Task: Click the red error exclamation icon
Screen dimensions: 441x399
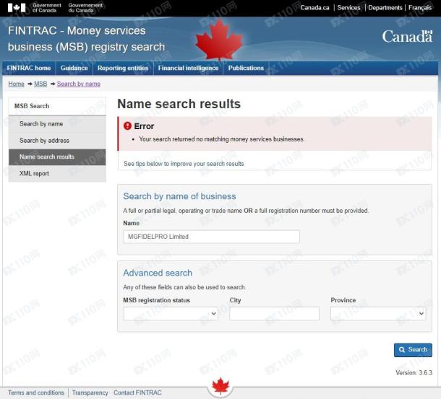Action: tap(127, 126)
